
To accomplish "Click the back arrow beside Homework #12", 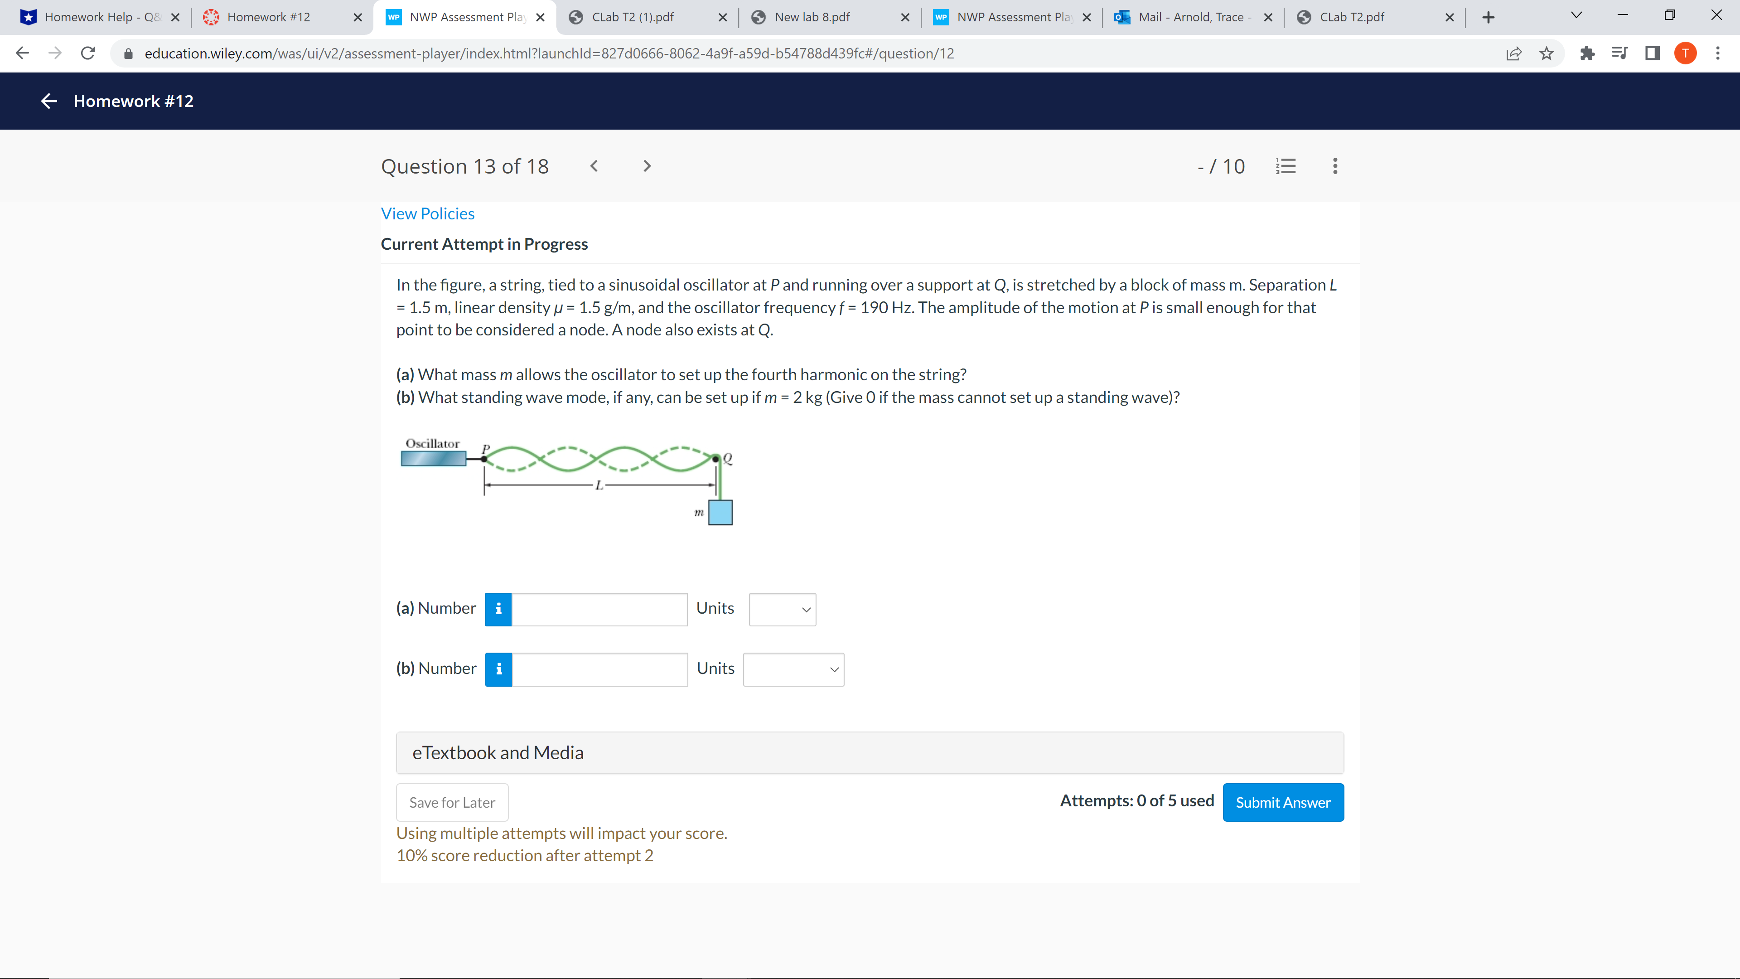I will pyautogui.click(x=48, y=102).
